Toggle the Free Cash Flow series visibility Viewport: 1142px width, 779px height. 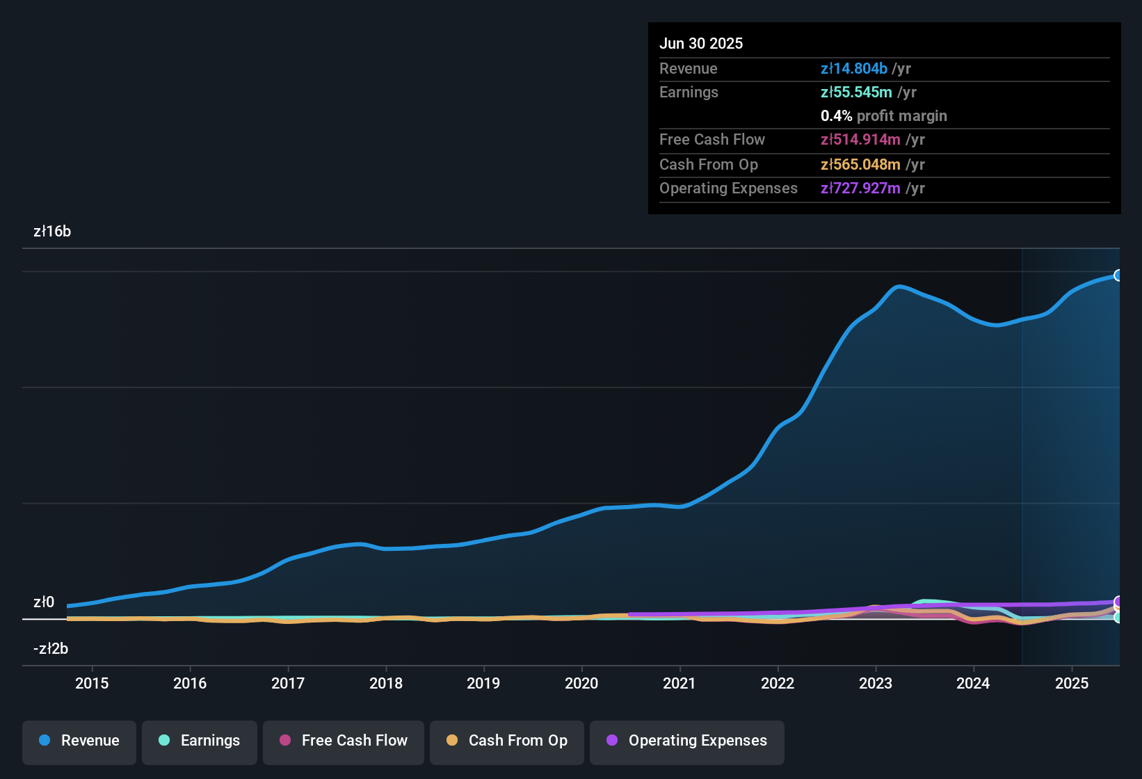click(x=344, y=741)
